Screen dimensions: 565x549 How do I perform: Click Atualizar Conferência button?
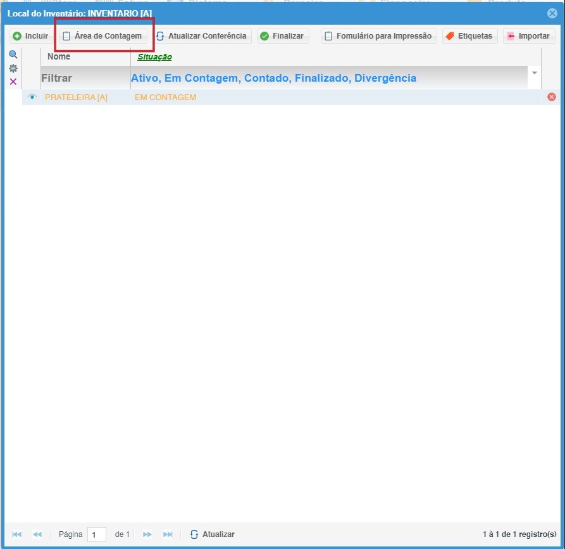point(201,36)
